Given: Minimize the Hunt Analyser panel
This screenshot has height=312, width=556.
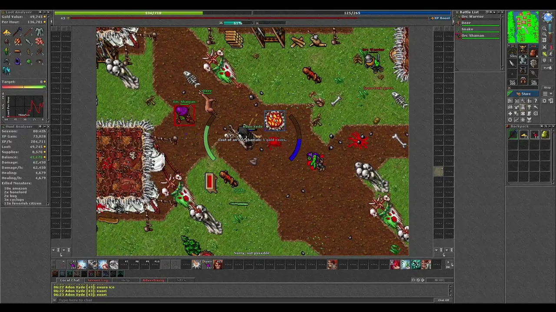Looking at the screenshot, I should 44,127.
